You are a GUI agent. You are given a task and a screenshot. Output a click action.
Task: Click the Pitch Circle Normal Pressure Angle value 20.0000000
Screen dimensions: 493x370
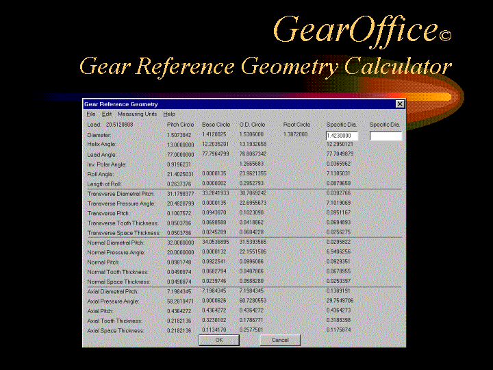point(181,252)
